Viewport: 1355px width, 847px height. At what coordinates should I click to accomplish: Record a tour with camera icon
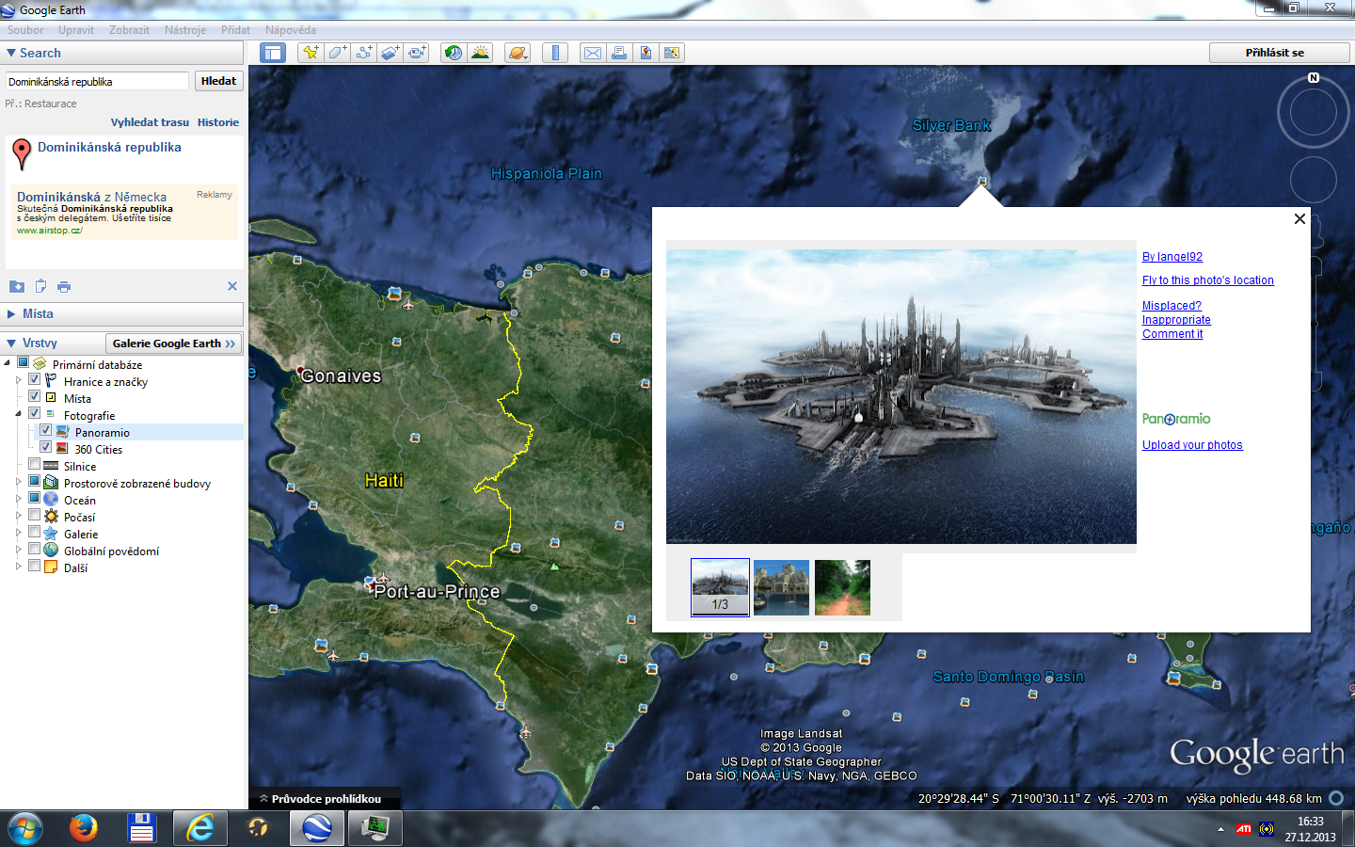(x=416, y=53)
